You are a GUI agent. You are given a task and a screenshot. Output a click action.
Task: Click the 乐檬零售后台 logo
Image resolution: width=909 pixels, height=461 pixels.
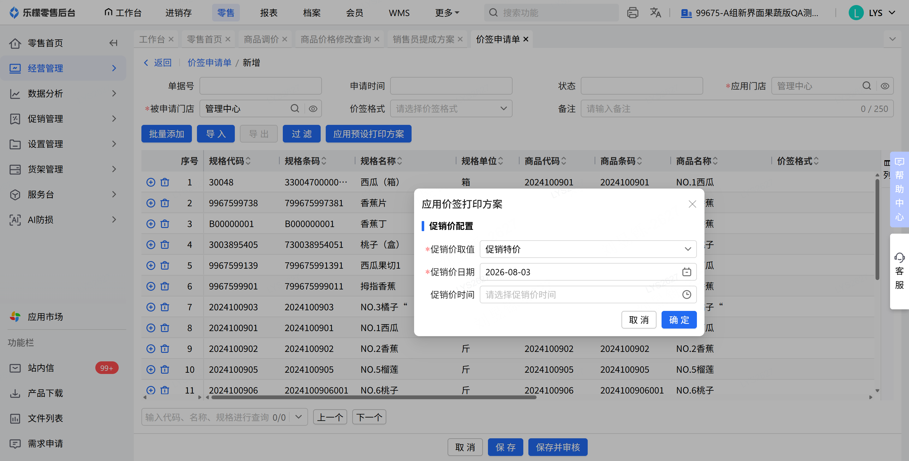click(x=43, y=13)
